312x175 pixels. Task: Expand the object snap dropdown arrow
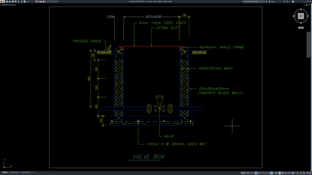[274, 173]
